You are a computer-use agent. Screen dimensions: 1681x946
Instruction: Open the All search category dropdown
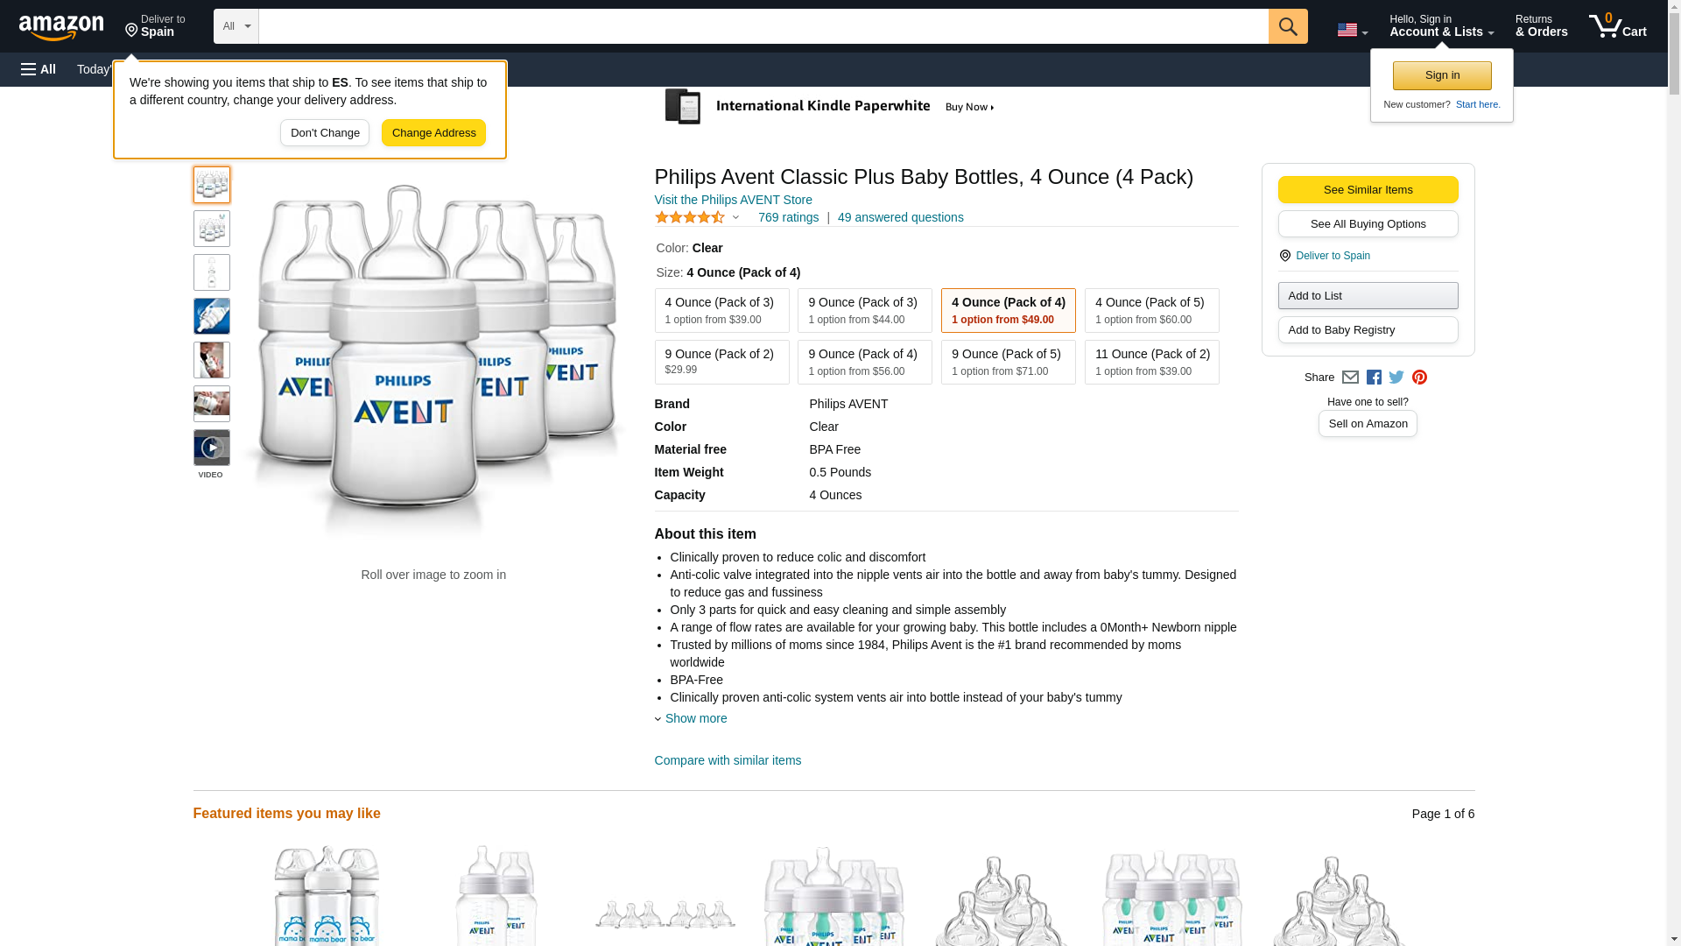pyautogui.click(x=236, y=26)
